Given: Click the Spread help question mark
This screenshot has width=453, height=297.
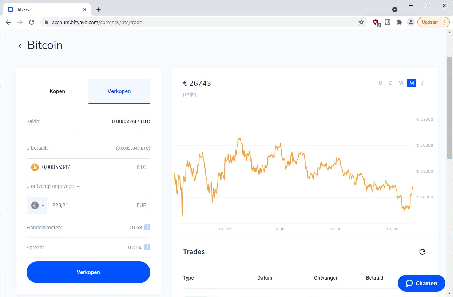Looking at the screenshot, I should click(x=147, y=247).
